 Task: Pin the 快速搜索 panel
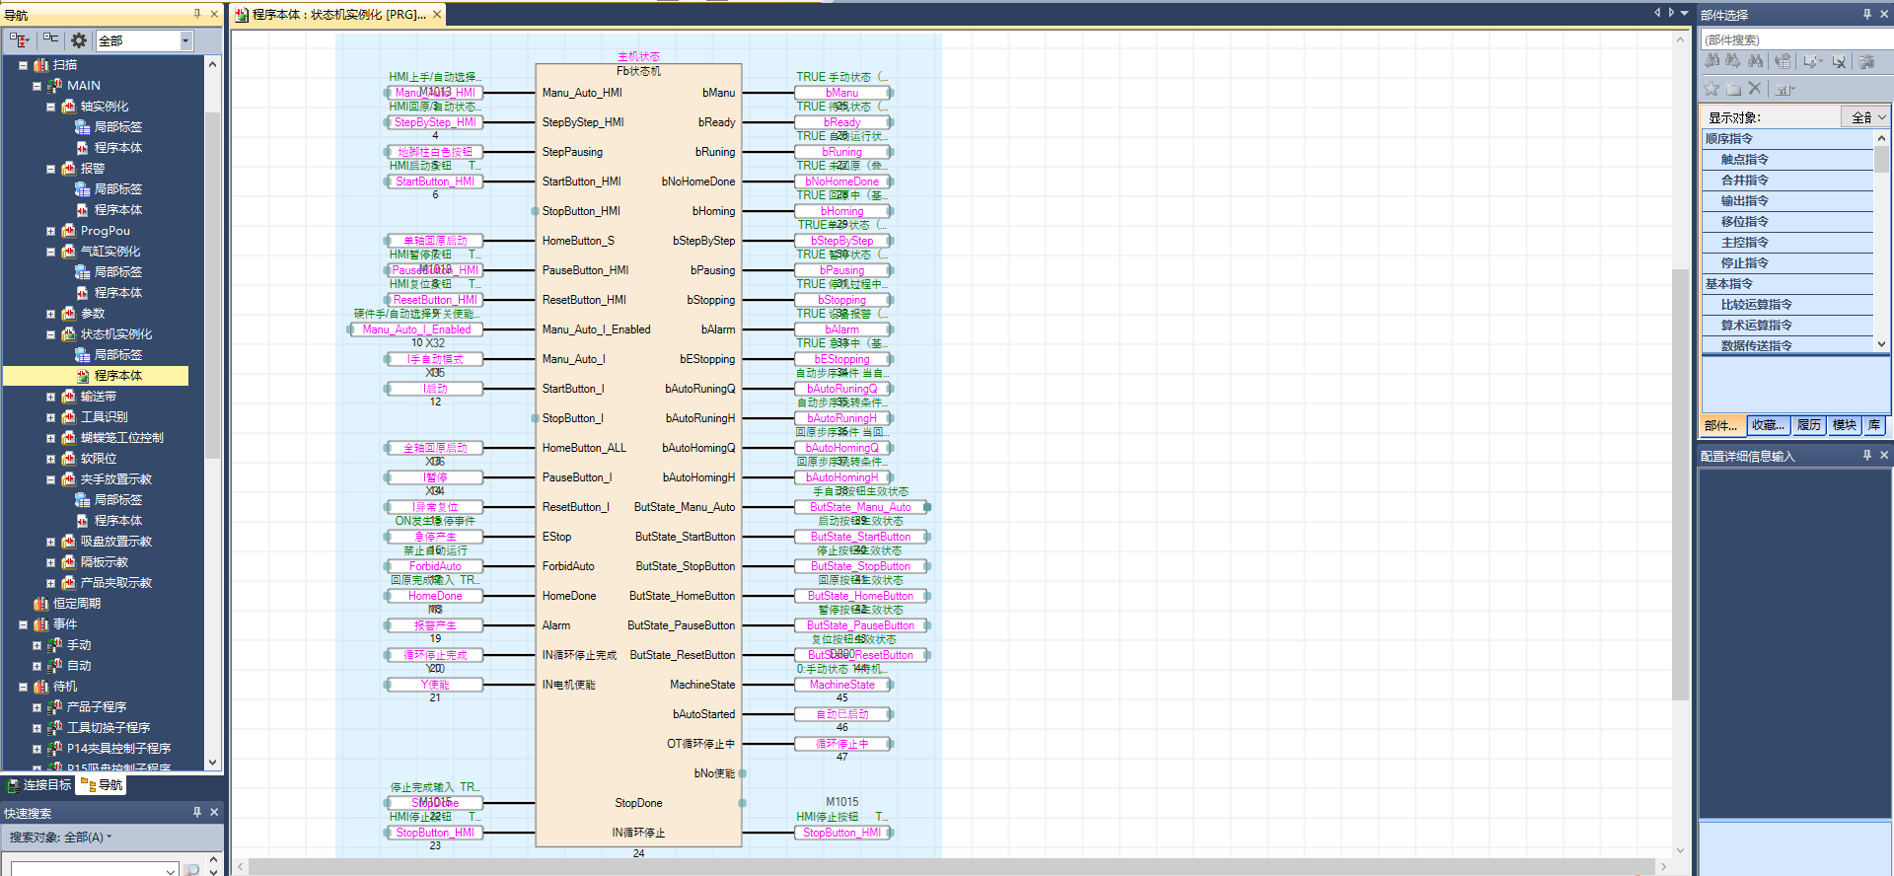click(197, 812)
